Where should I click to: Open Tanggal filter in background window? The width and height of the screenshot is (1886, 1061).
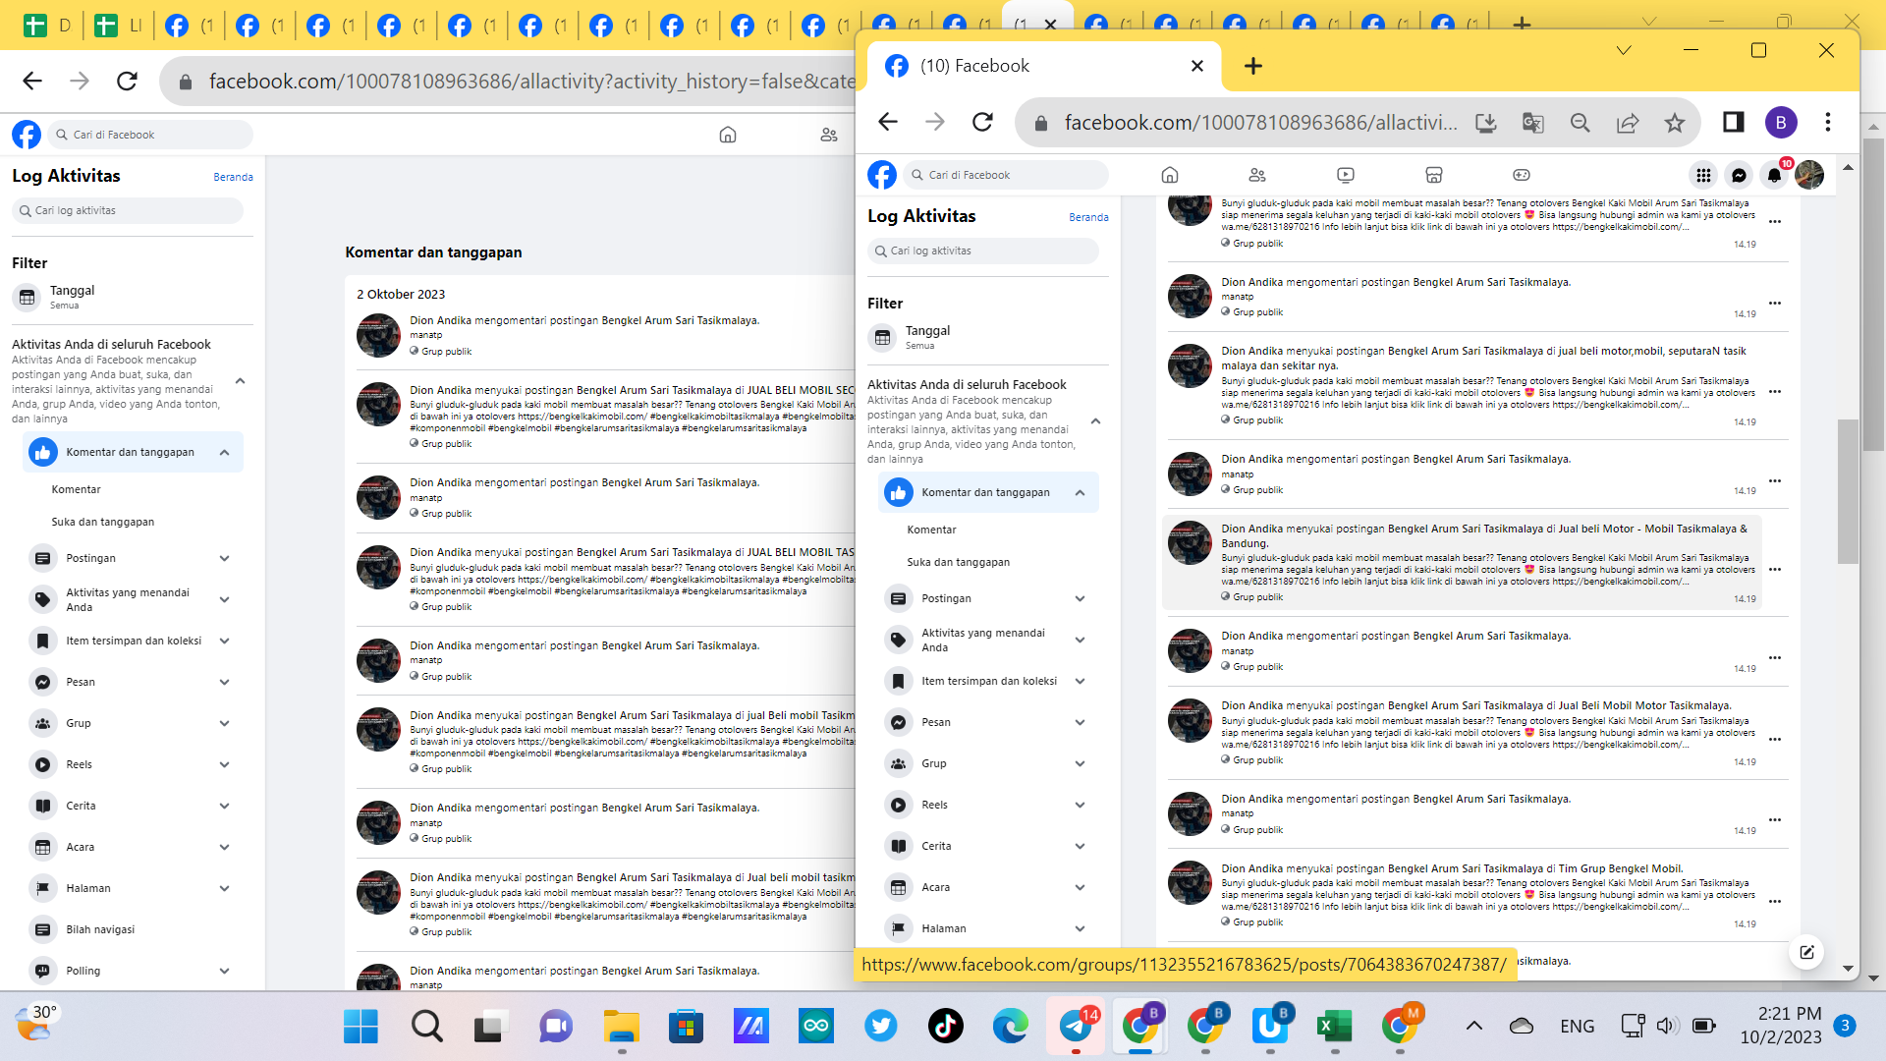point(133,297)
